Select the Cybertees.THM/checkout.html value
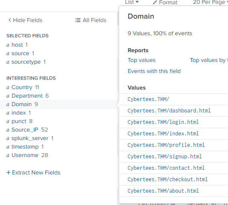Viewport: 228px width, 205px height. [x=168, y=180]
